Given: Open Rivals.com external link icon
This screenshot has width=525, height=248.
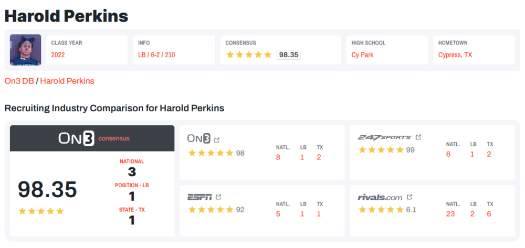Looking at the screenshot, I should point(409,197).
